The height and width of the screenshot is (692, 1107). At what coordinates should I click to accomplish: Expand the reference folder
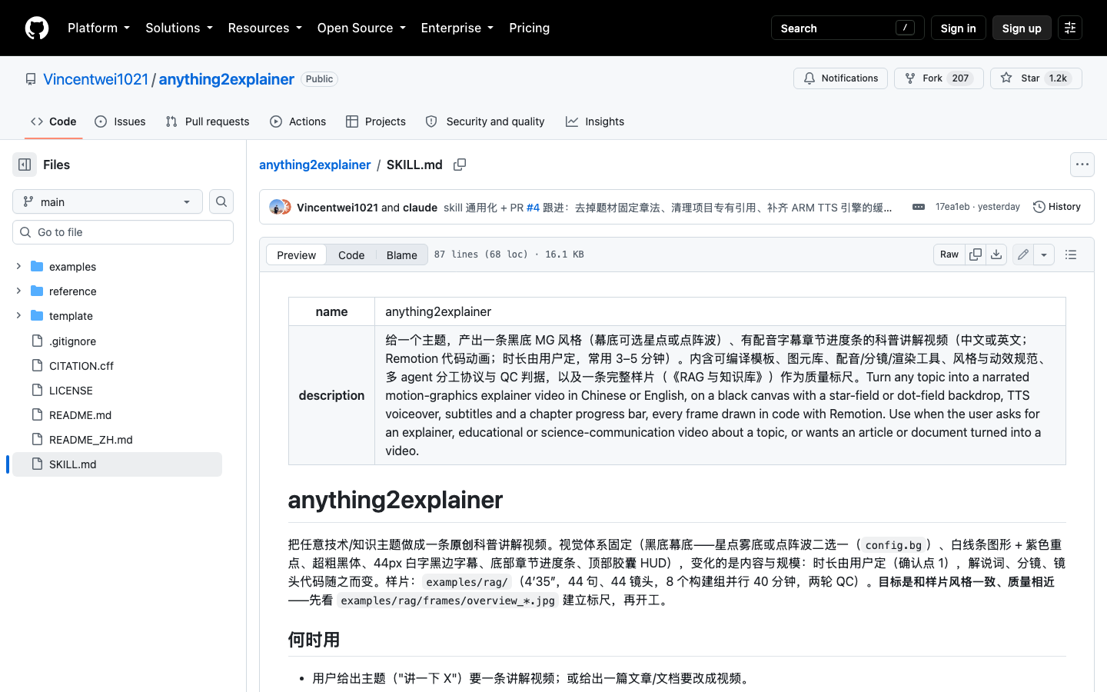tap(18, 291)
